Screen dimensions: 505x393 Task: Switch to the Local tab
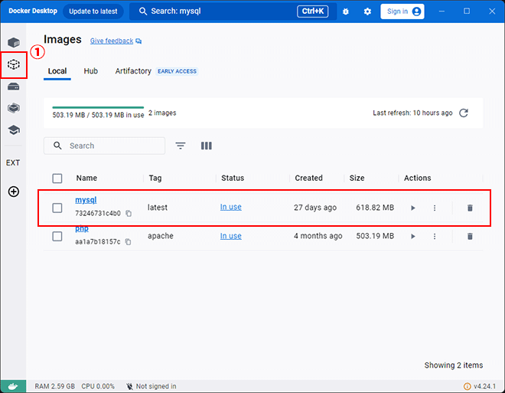pyautogui.click(x=57, y=71)
